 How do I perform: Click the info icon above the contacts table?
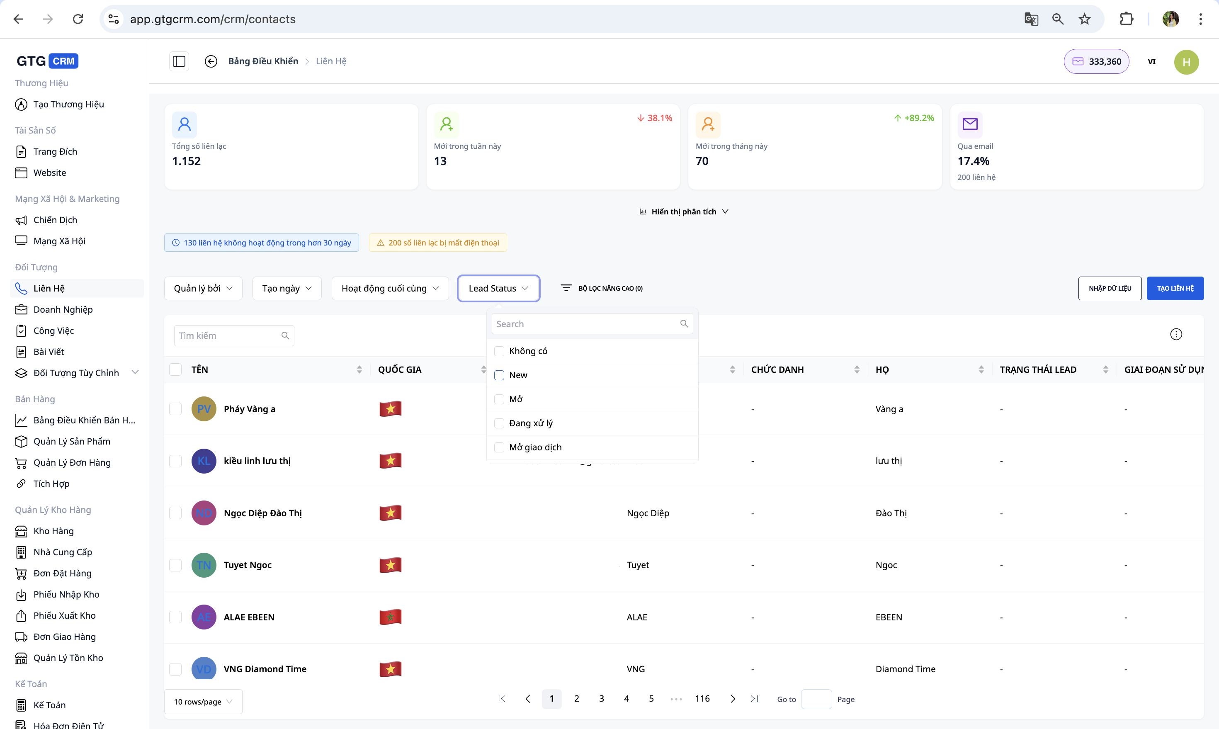[1176, 334]
